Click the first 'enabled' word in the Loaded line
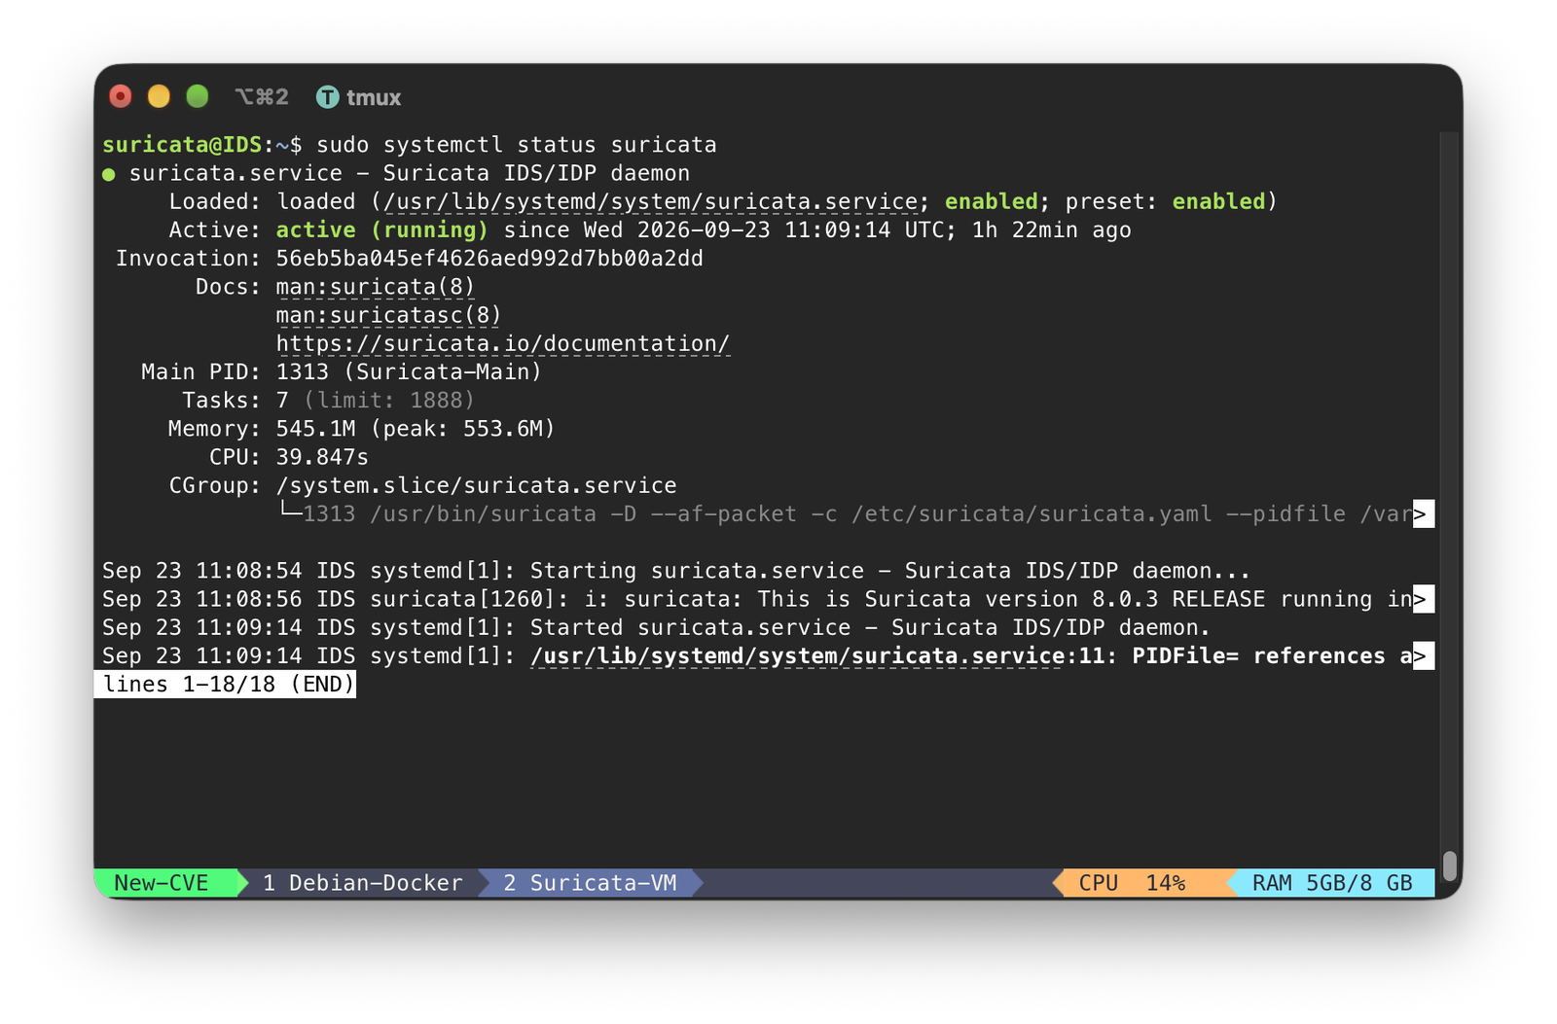This screenshot has height=1024, width=1557. point(992,201)
